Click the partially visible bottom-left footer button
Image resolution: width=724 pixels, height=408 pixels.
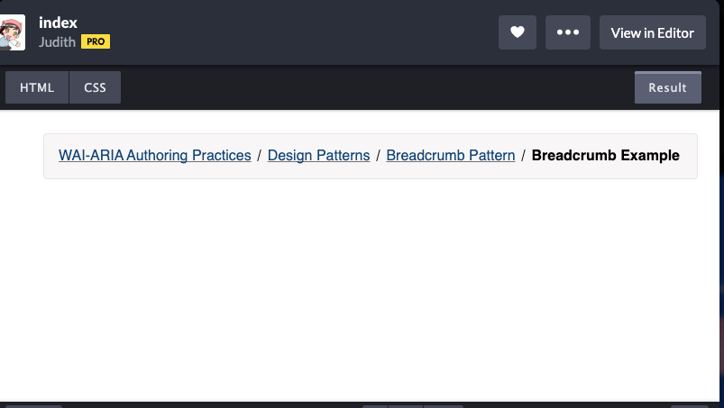(33, 406)
